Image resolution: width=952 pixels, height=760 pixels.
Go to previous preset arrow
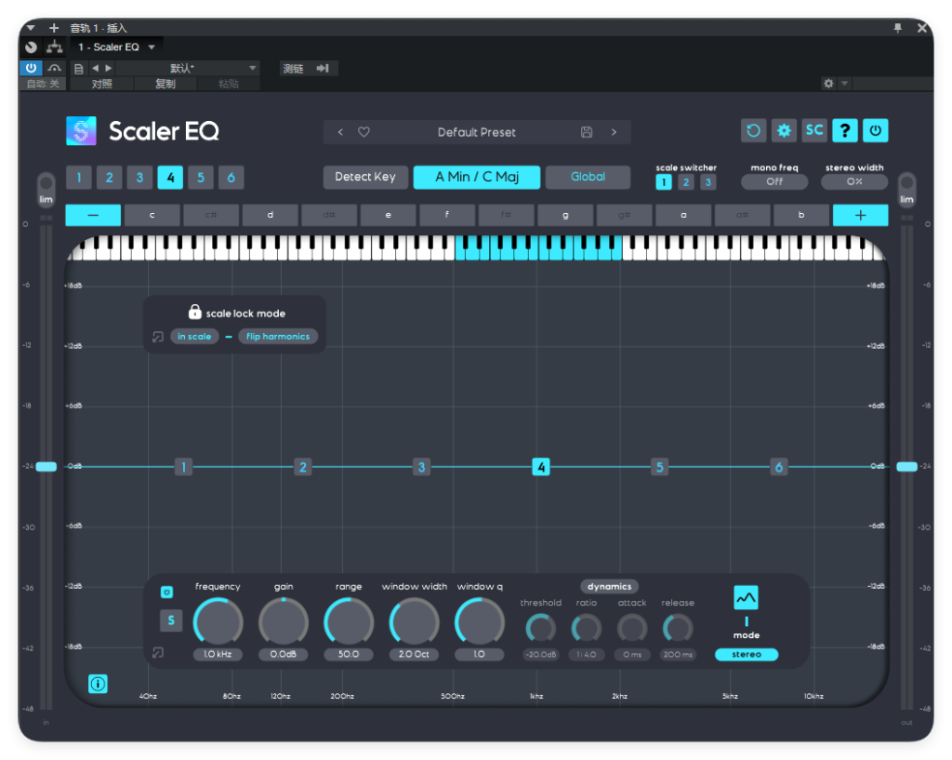point(340,132)
